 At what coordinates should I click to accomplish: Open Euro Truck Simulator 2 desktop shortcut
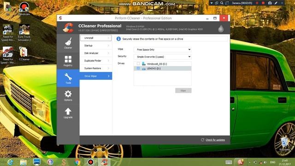(24, 33)
